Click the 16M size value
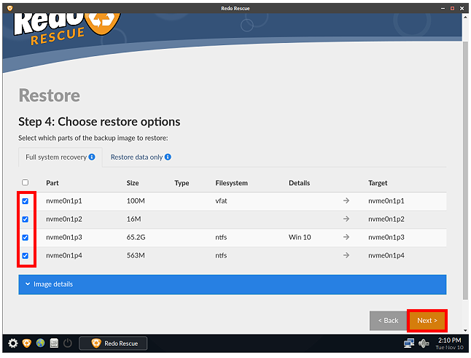The height and width of the screenshot is (358, 471). tap(133, 219)
